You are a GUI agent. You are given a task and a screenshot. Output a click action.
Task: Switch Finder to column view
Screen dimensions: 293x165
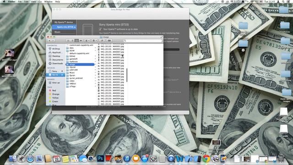coord(76,41)
